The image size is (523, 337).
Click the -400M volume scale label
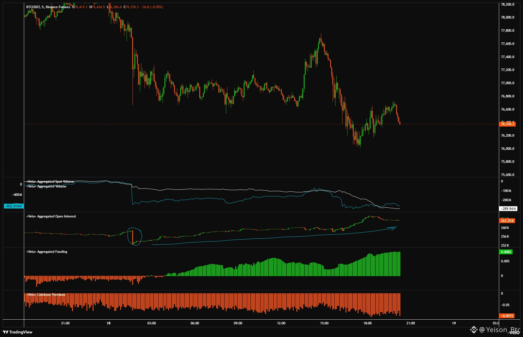tap(17, 195)
